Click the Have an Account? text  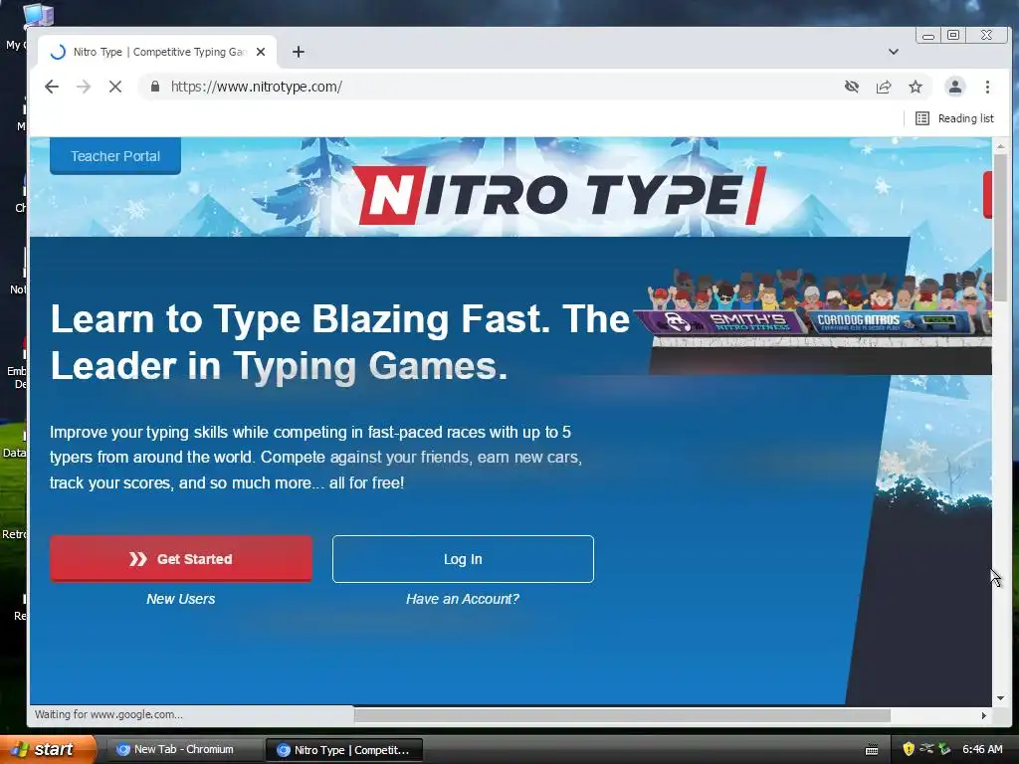click(462, 599)
